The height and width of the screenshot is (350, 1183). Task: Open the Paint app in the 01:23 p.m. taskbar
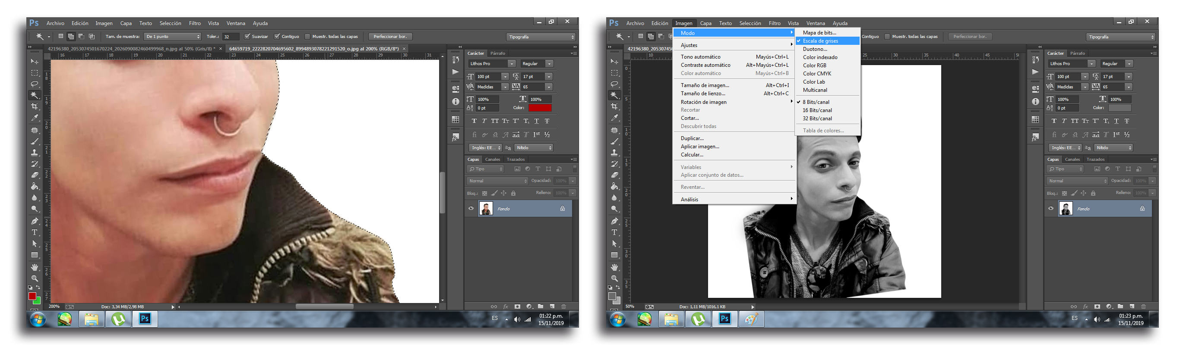pyautogui.click(x=751, y=319)
